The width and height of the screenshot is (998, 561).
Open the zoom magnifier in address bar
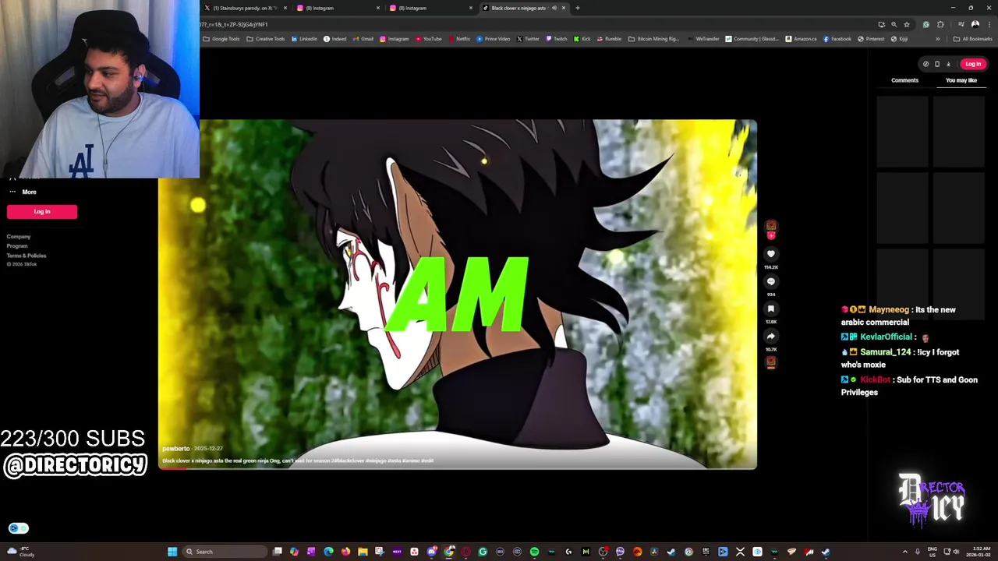894,24
